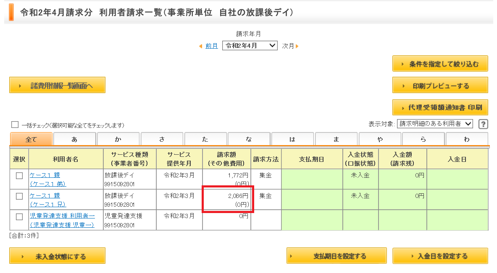
Task: Click the 支払期日 column header
Action: [x=312, y=159]
